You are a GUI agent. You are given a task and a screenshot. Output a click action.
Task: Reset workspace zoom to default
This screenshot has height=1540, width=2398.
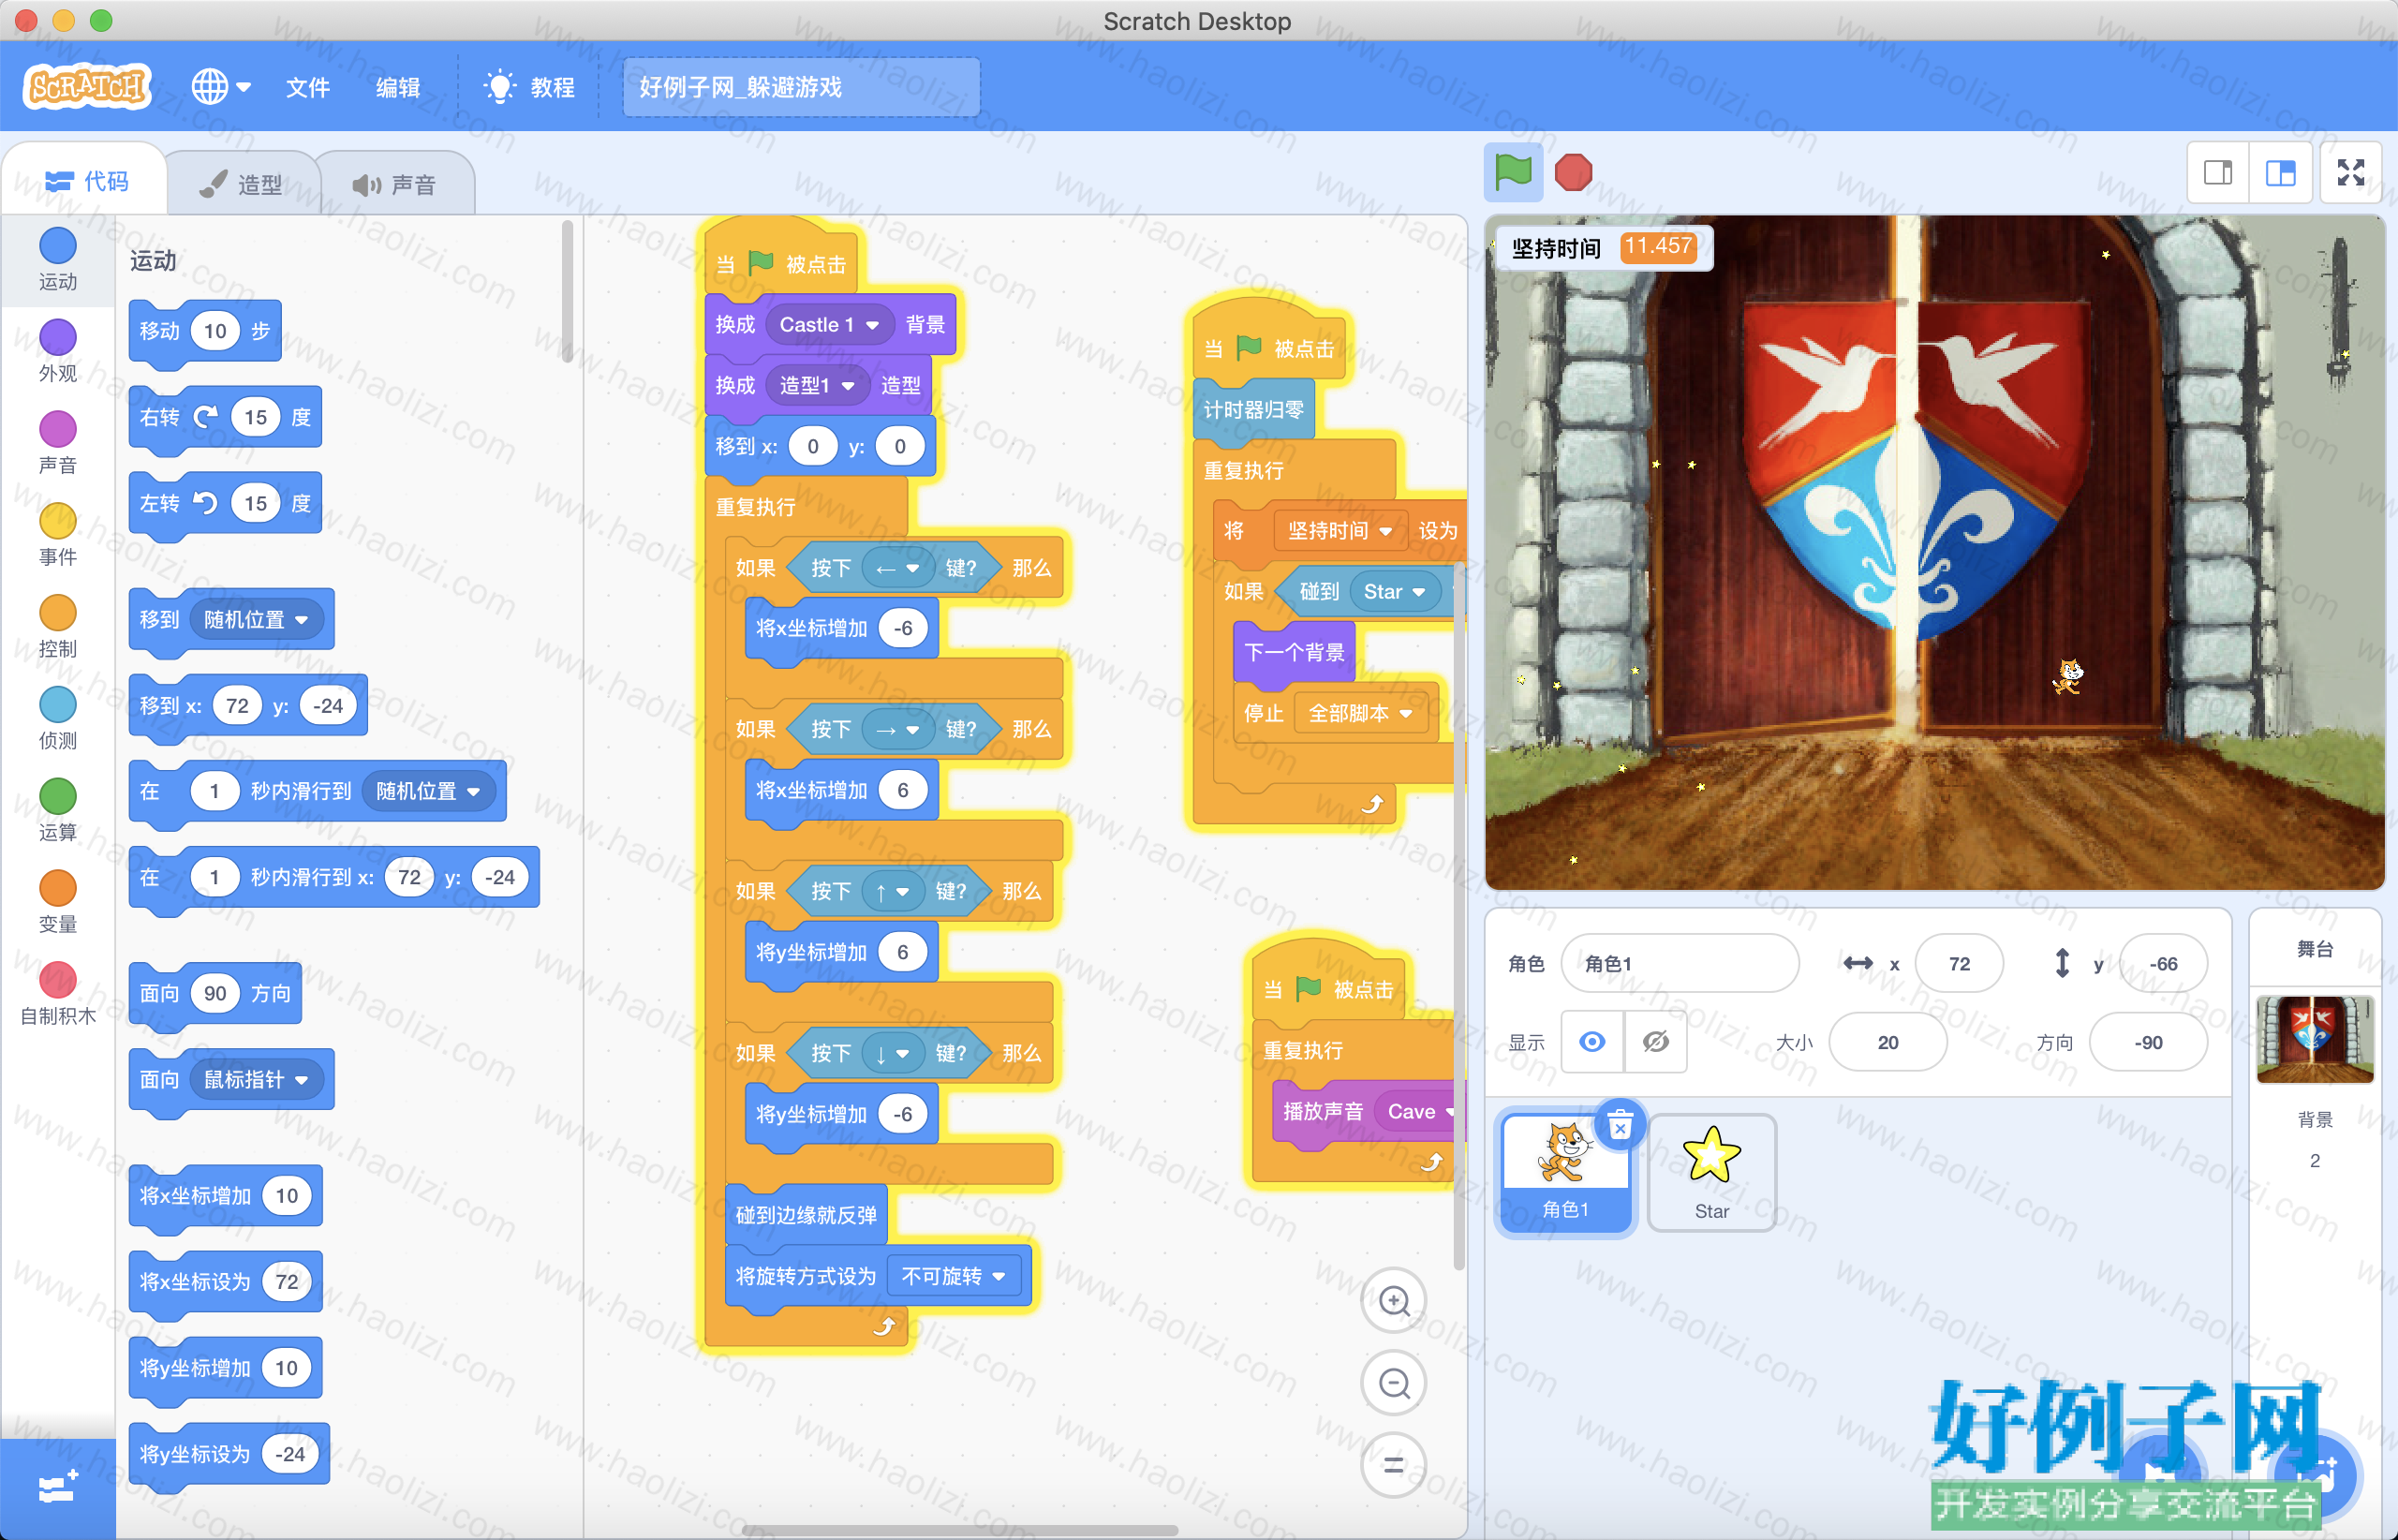point(1394,1465)
